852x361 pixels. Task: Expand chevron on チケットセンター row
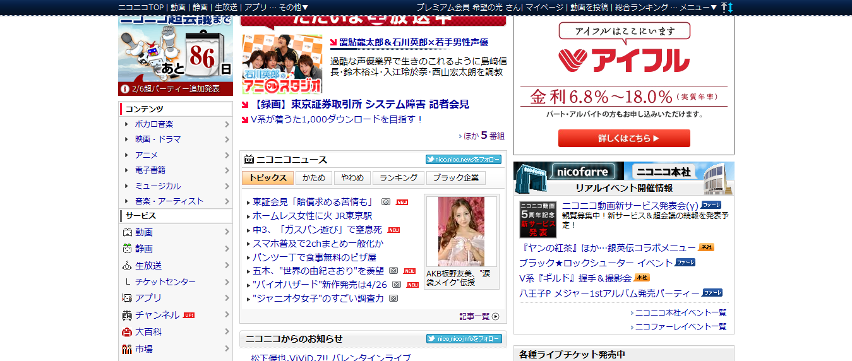coord(227,282)
